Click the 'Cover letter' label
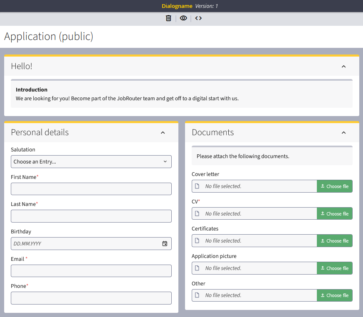The height and width of the screenshot is (317, 363). tap(205, 174)
